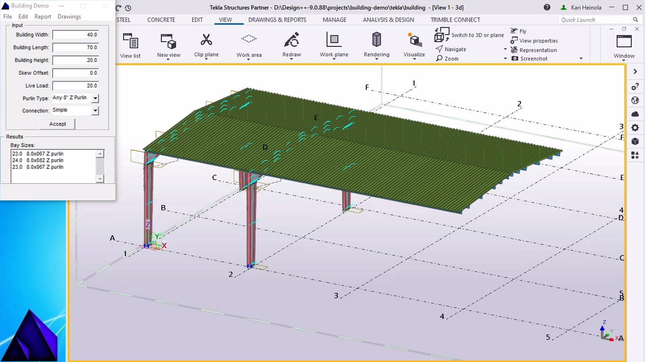This screenshot has height=362, width=645.
Task: Click the Bay Sizes list scroll down arrow
Action: click(100, 179)
